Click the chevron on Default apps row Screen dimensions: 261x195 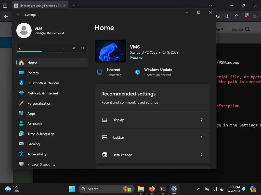point(202,155)
